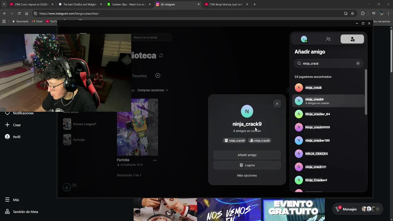The width and height of the screenshot is (393, 221).
Task: Open Fortnite three-dots options menu
Action: pyautogui.click(x=155, y=160)
